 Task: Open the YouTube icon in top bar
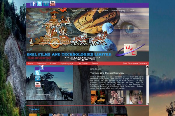point(52,3)
